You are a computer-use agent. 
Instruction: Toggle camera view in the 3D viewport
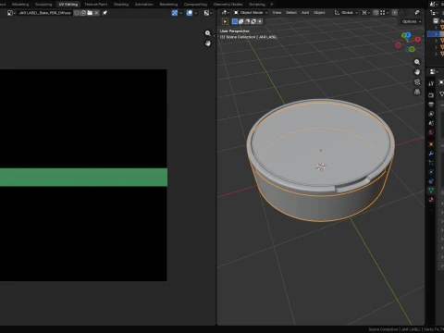(x=417, y=82)
